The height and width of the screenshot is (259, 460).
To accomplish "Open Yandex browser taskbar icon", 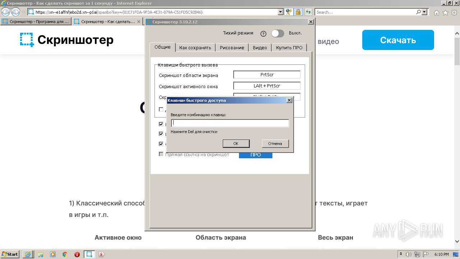I will pyautogui.click(x=102, y=254).
